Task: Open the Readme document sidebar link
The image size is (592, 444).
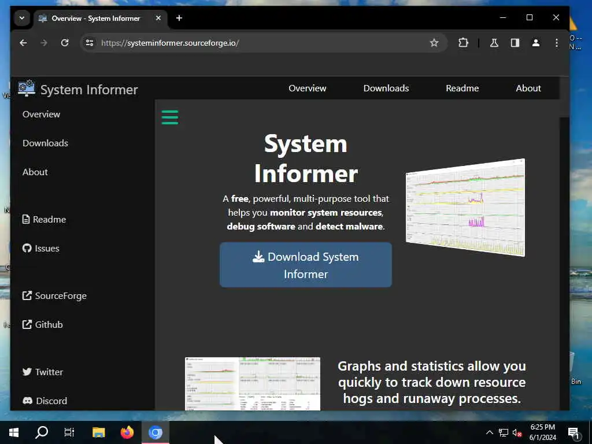Action: point(44,219)
